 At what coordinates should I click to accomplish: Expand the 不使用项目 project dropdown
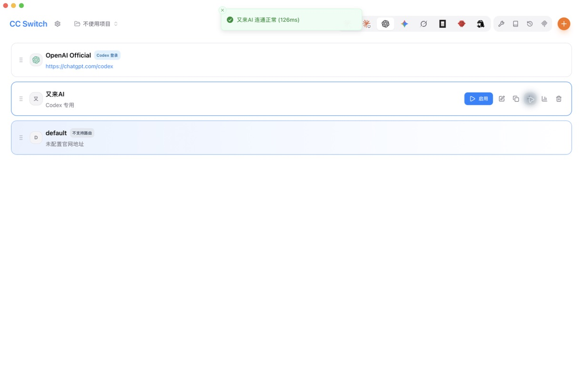click(x=96, y=24)
